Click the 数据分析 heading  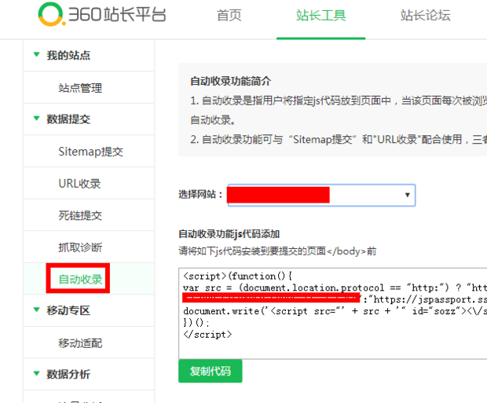click(x=68, y=374)
